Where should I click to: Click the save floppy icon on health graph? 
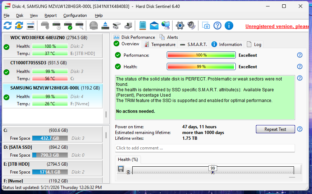pos(120,169)
